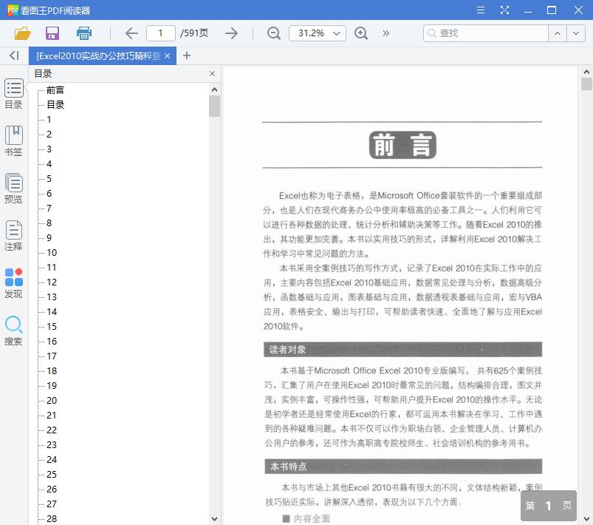This screenshot has height=525, width=593.
Task: Go to the next page arrow
Action: [231, 33]
